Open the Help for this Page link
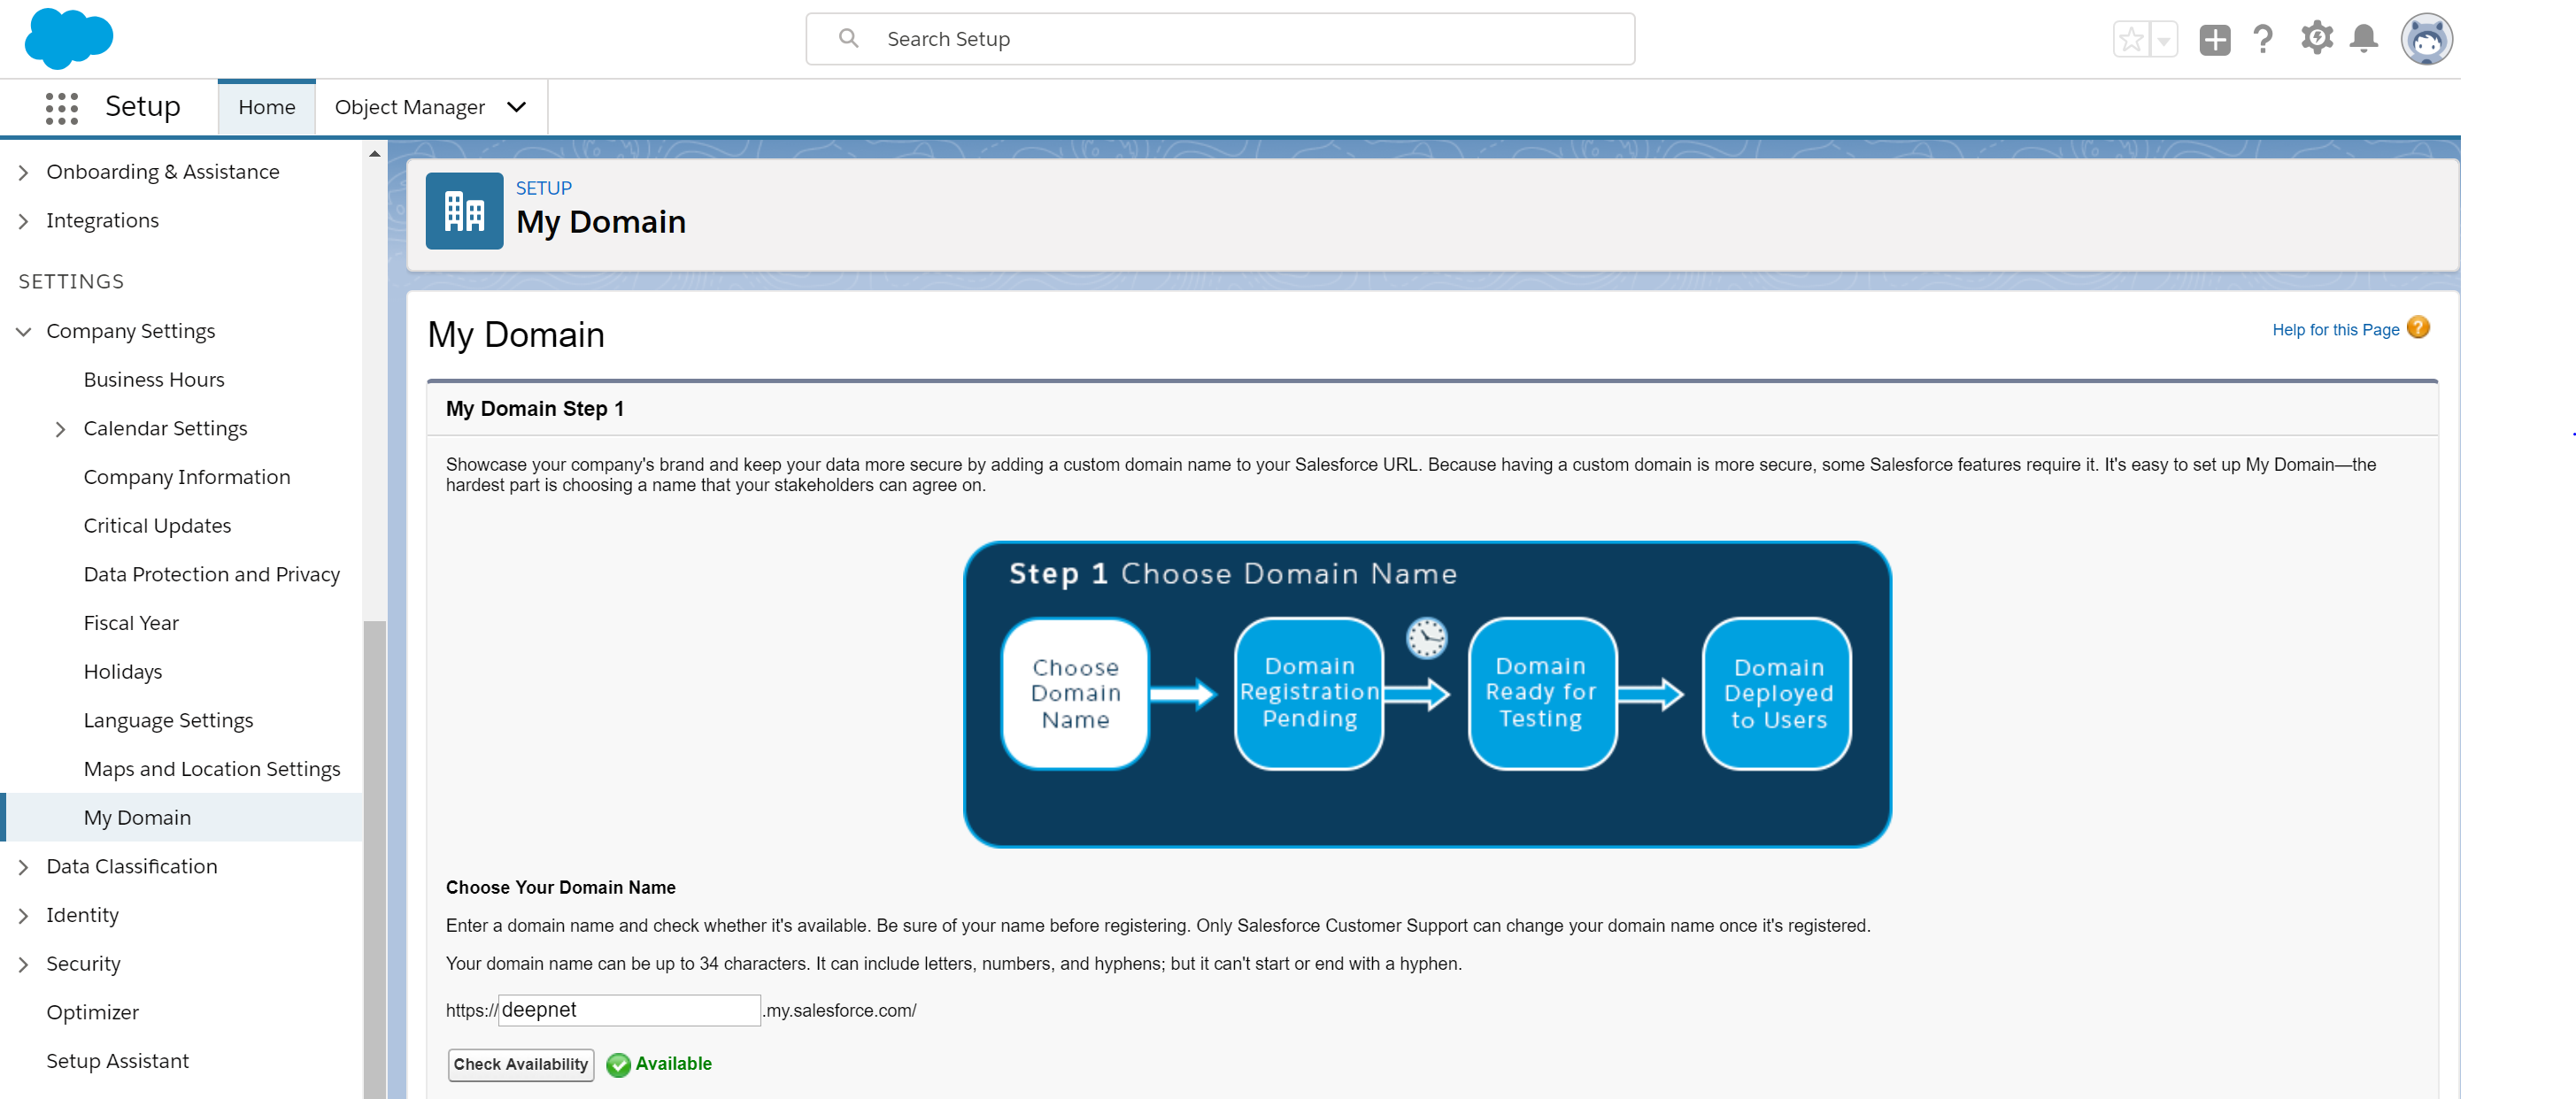Screen dimensions: 2576x1099 2334,330
